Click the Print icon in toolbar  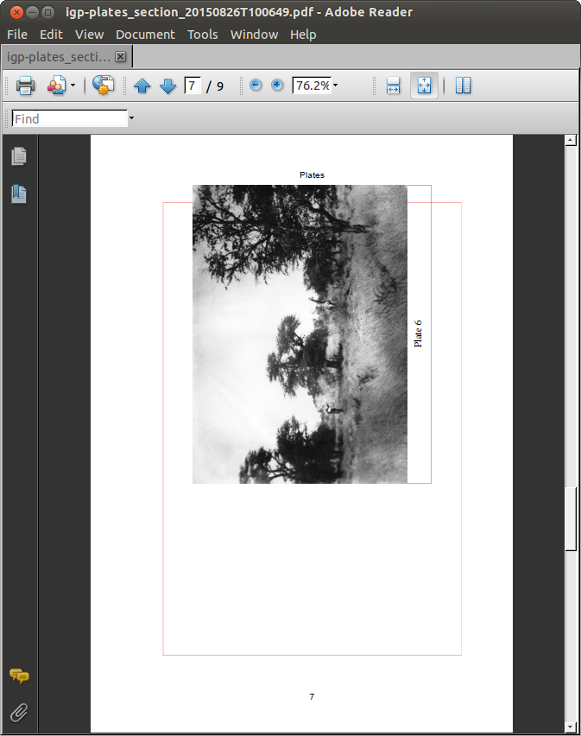25,86
